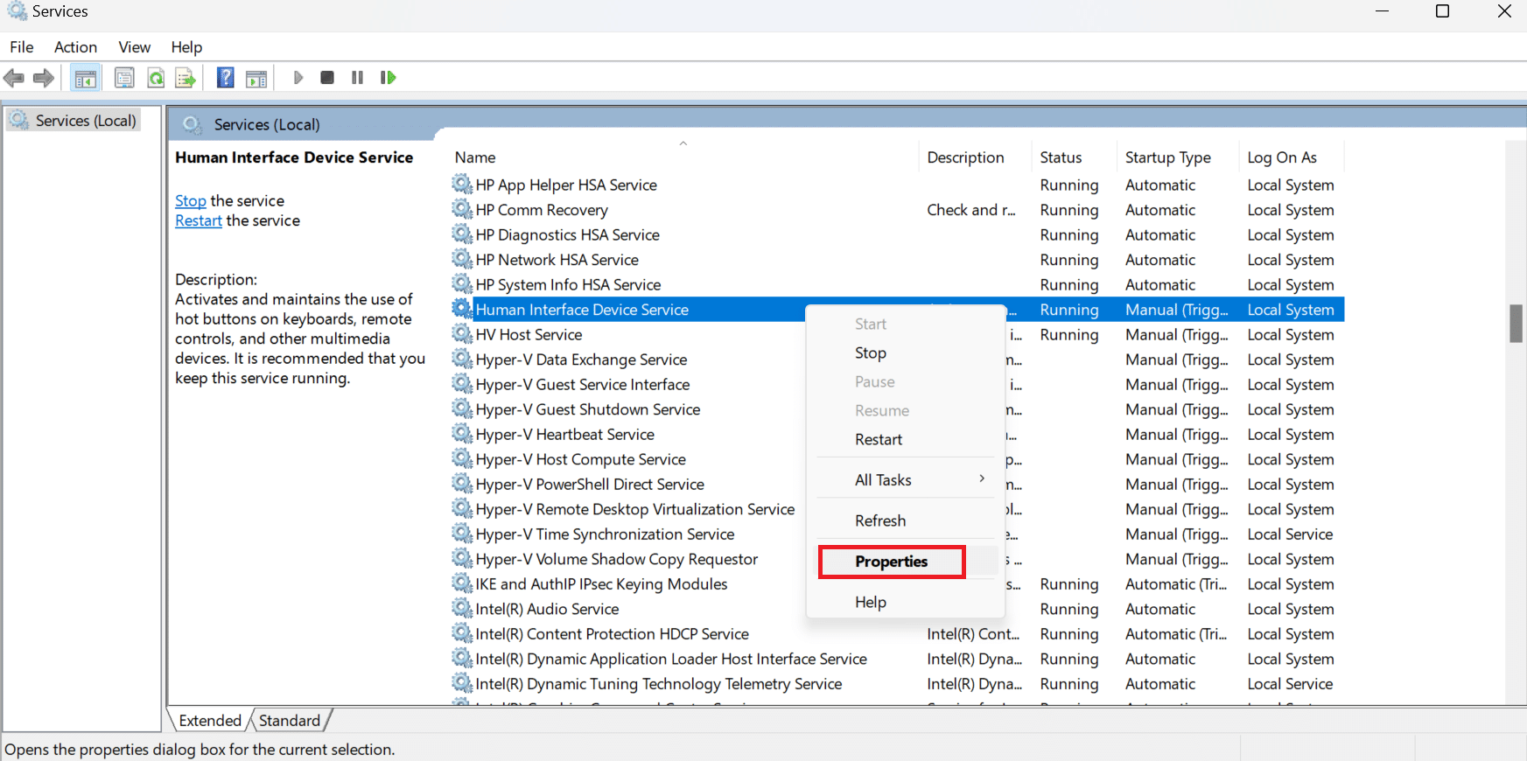This screenshot has height=761, width=1527.
Task: Click the Forward arrow toolbar icon
Action: click(43, 78)
